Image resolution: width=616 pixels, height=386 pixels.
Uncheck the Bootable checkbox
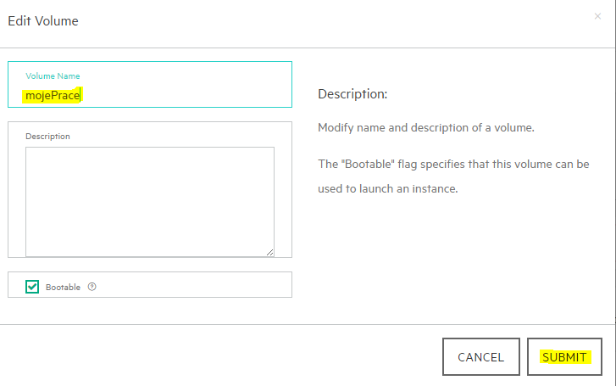(x=32, y=287)
